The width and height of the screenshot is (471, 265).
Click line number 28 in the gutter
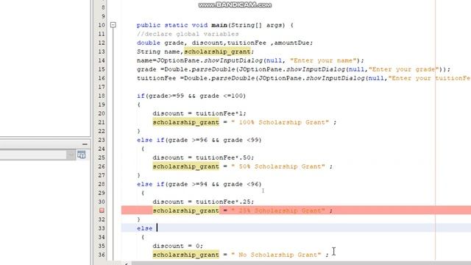coord(102,184)
